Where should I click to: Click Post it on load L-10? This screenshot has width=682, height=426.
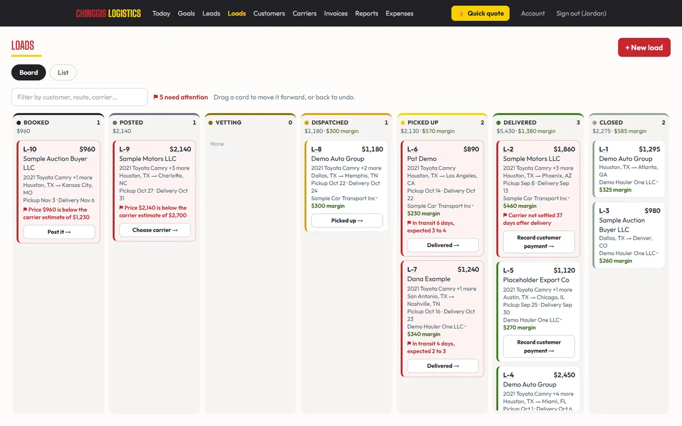pos(59,232)
